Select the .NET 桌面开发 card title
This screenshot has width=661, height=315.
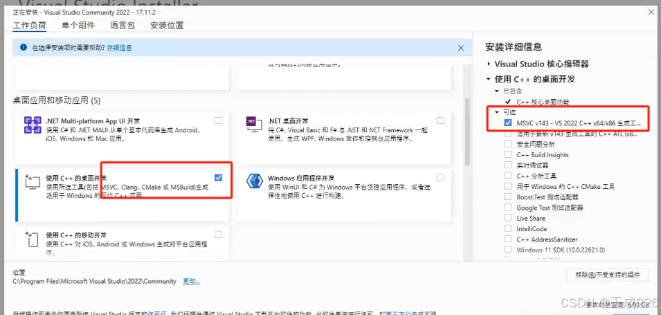288,121
